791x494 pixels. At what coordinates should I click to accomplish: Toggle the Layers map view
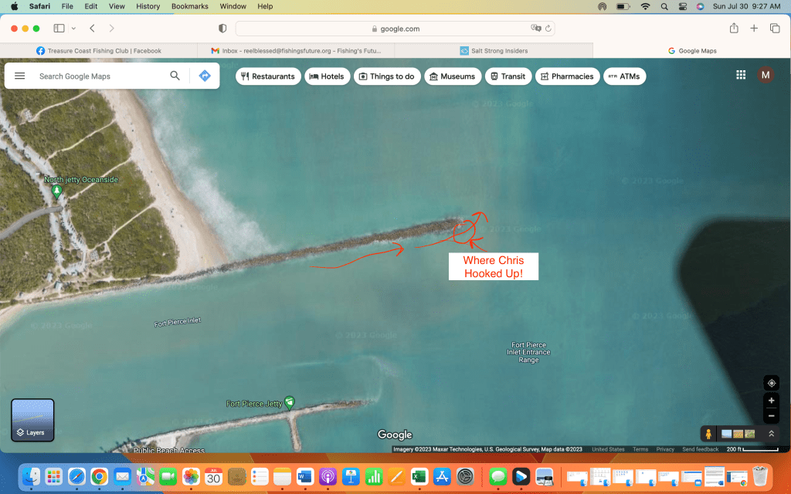(32, 420)
